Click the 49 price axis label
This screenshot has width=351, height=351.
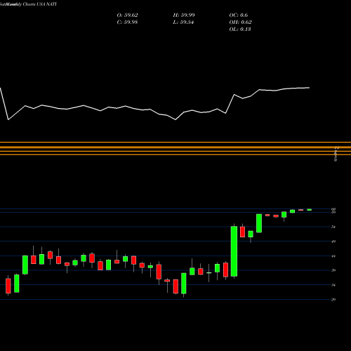(x=333, y=241)
